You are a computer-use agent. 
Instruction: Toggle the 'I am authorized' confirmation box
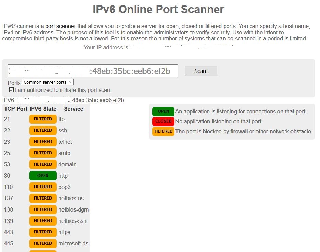(11, 89)
